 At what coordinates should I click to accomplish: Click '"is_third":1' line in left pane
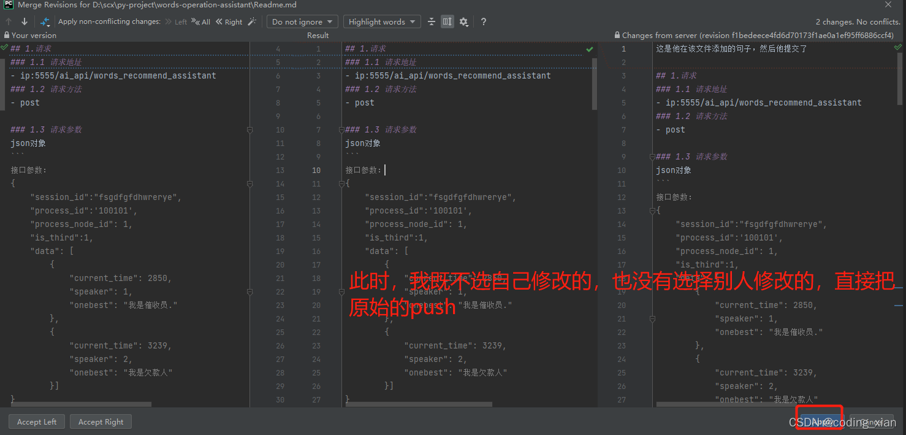[61, 238]
